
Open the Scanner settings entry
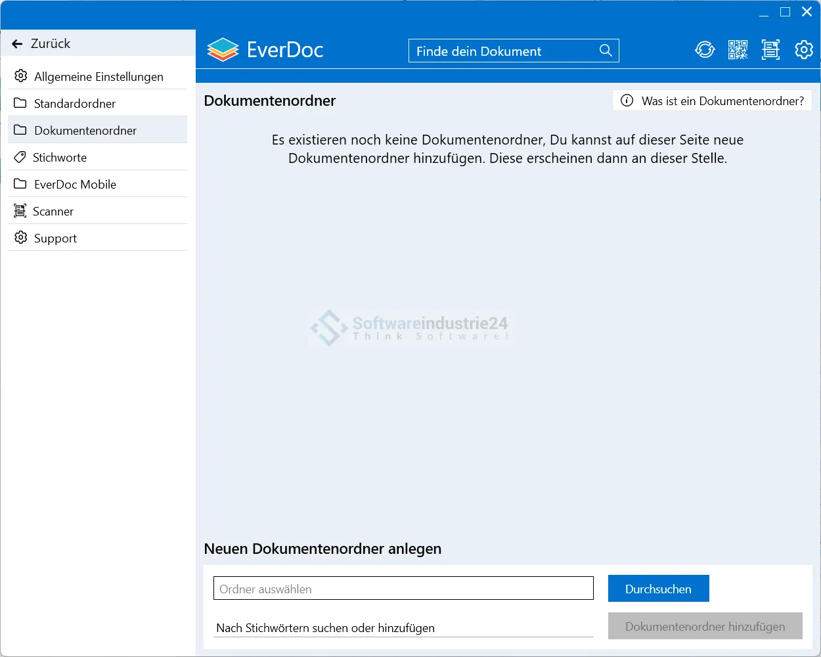pyautogui.click(x=53, y=212)
